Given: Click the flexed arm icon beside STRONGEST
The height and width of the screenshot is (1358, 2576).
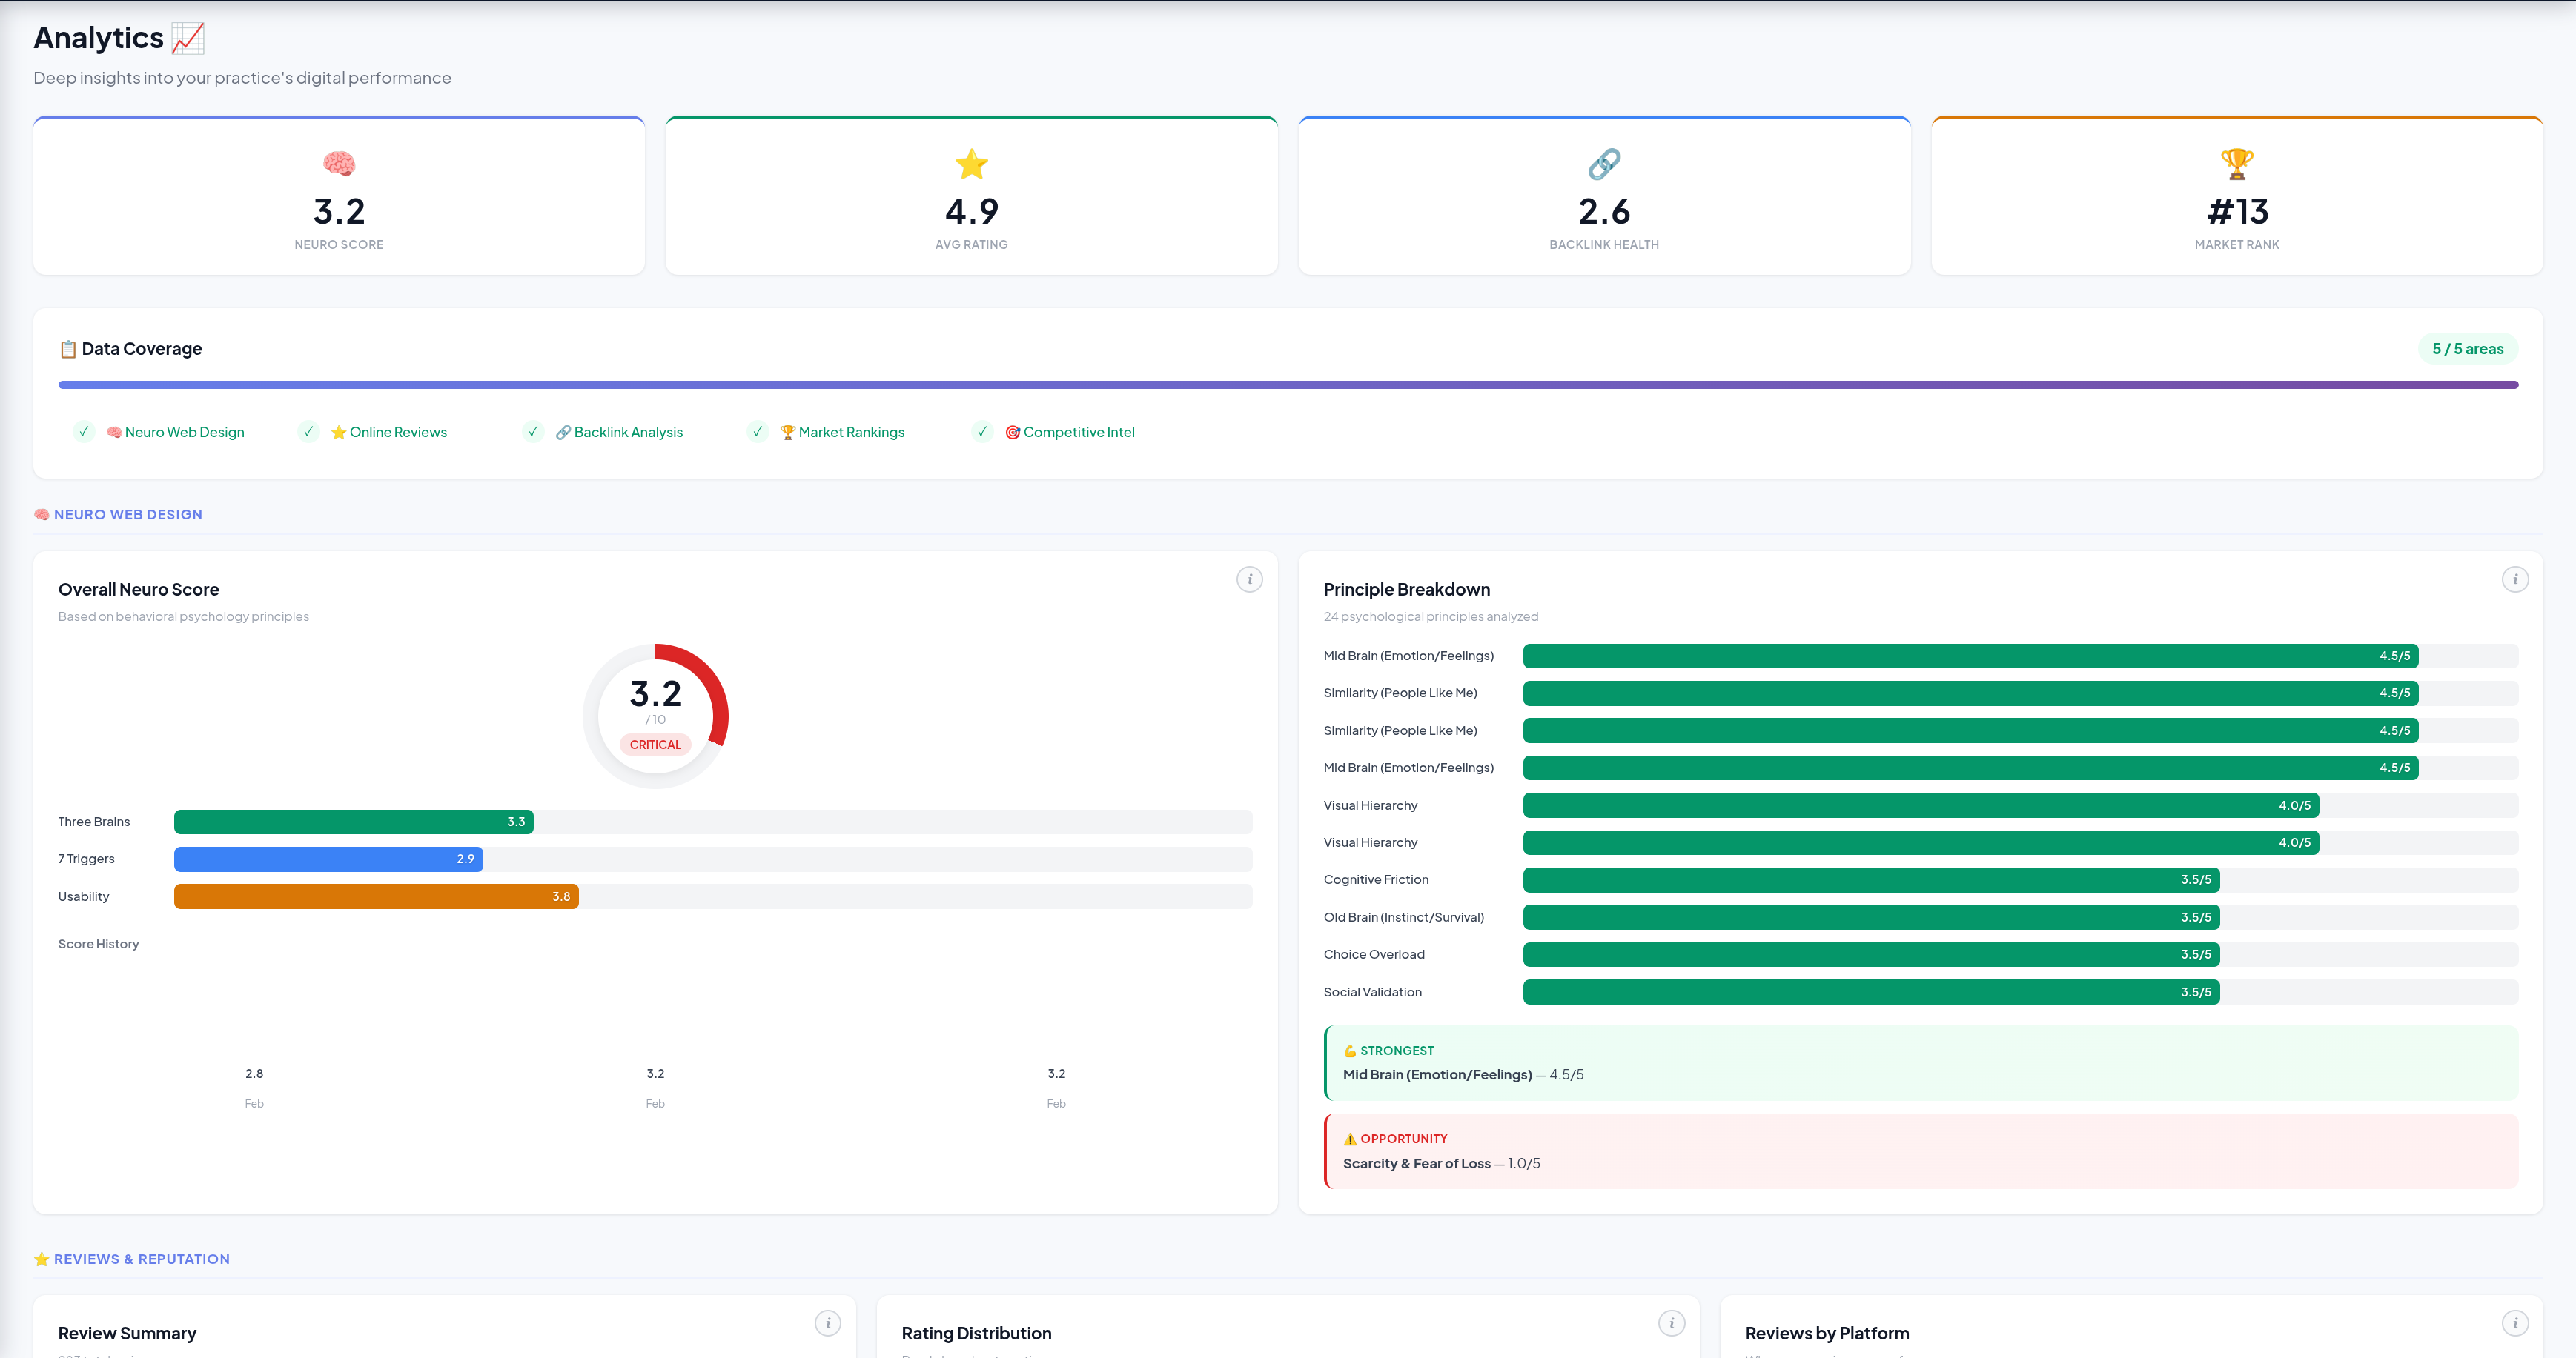Looking at the screenshot, I should [1350, 1051].
